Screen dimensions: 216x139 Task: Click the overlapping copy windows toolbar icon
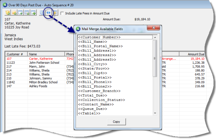42,13
